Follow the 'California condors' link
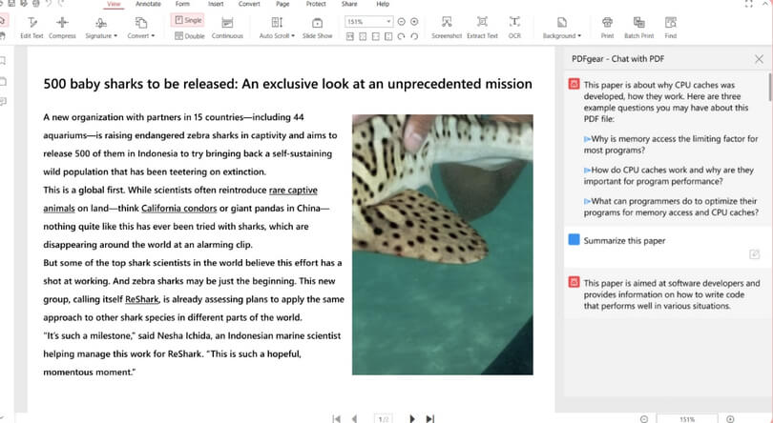The image size is (773, 423). 179,209
